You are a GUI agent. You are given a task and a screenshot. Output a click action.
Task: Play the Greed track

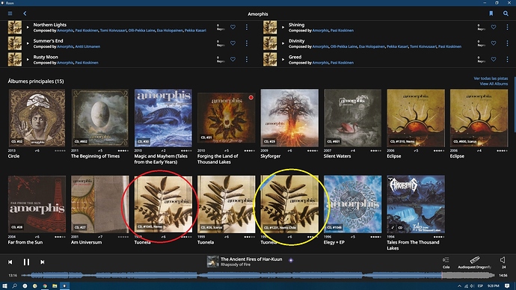pos(283,60)
